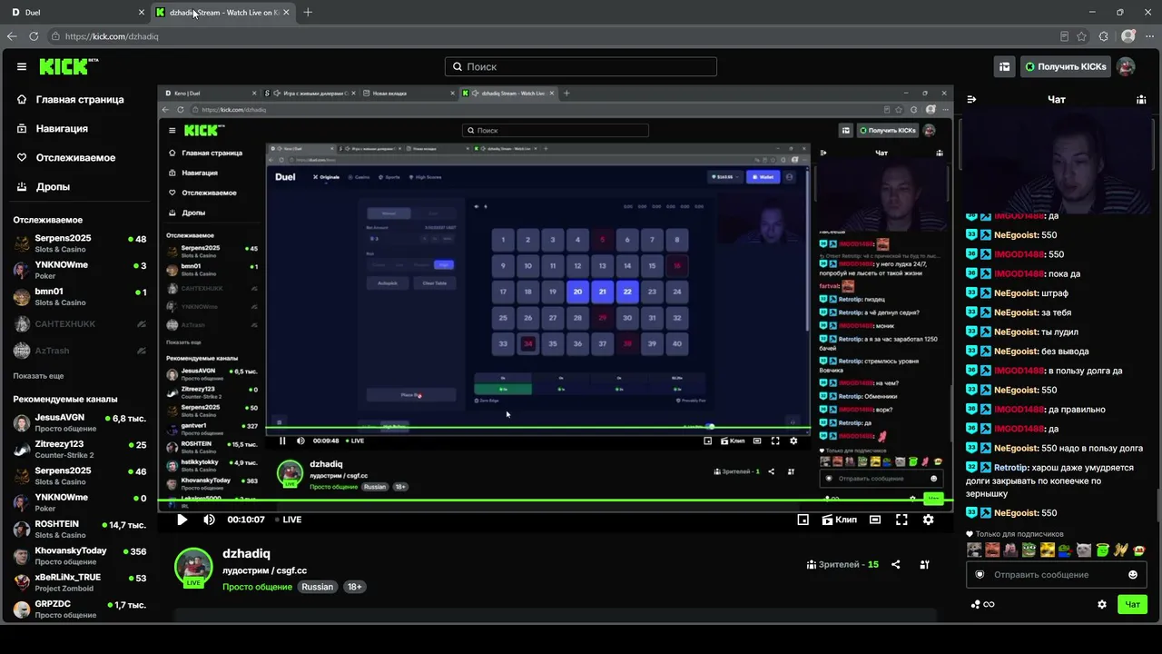Enter fullscreen mode on the player
Image resolution: width=1162 pixels, height=654 pixels.
coord(901,520)
